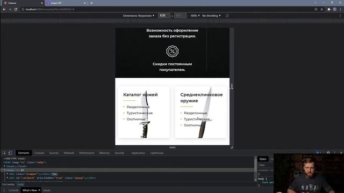Open the Performance tab

pyautogui.click(x=87, y=153)
